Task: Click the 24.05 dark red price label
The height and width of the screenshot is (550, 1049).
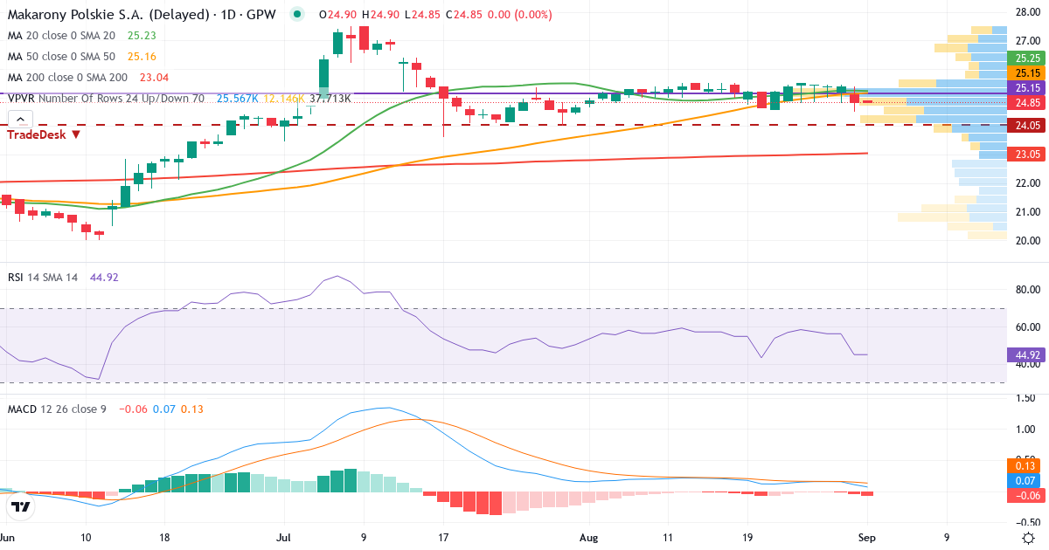Action: point(1027,126)
